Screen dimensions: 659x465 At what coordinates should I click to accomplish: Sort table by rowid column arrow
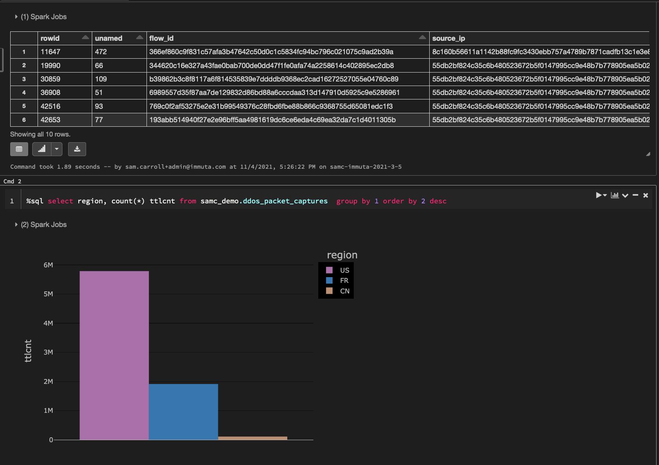(x=85, y=37)
